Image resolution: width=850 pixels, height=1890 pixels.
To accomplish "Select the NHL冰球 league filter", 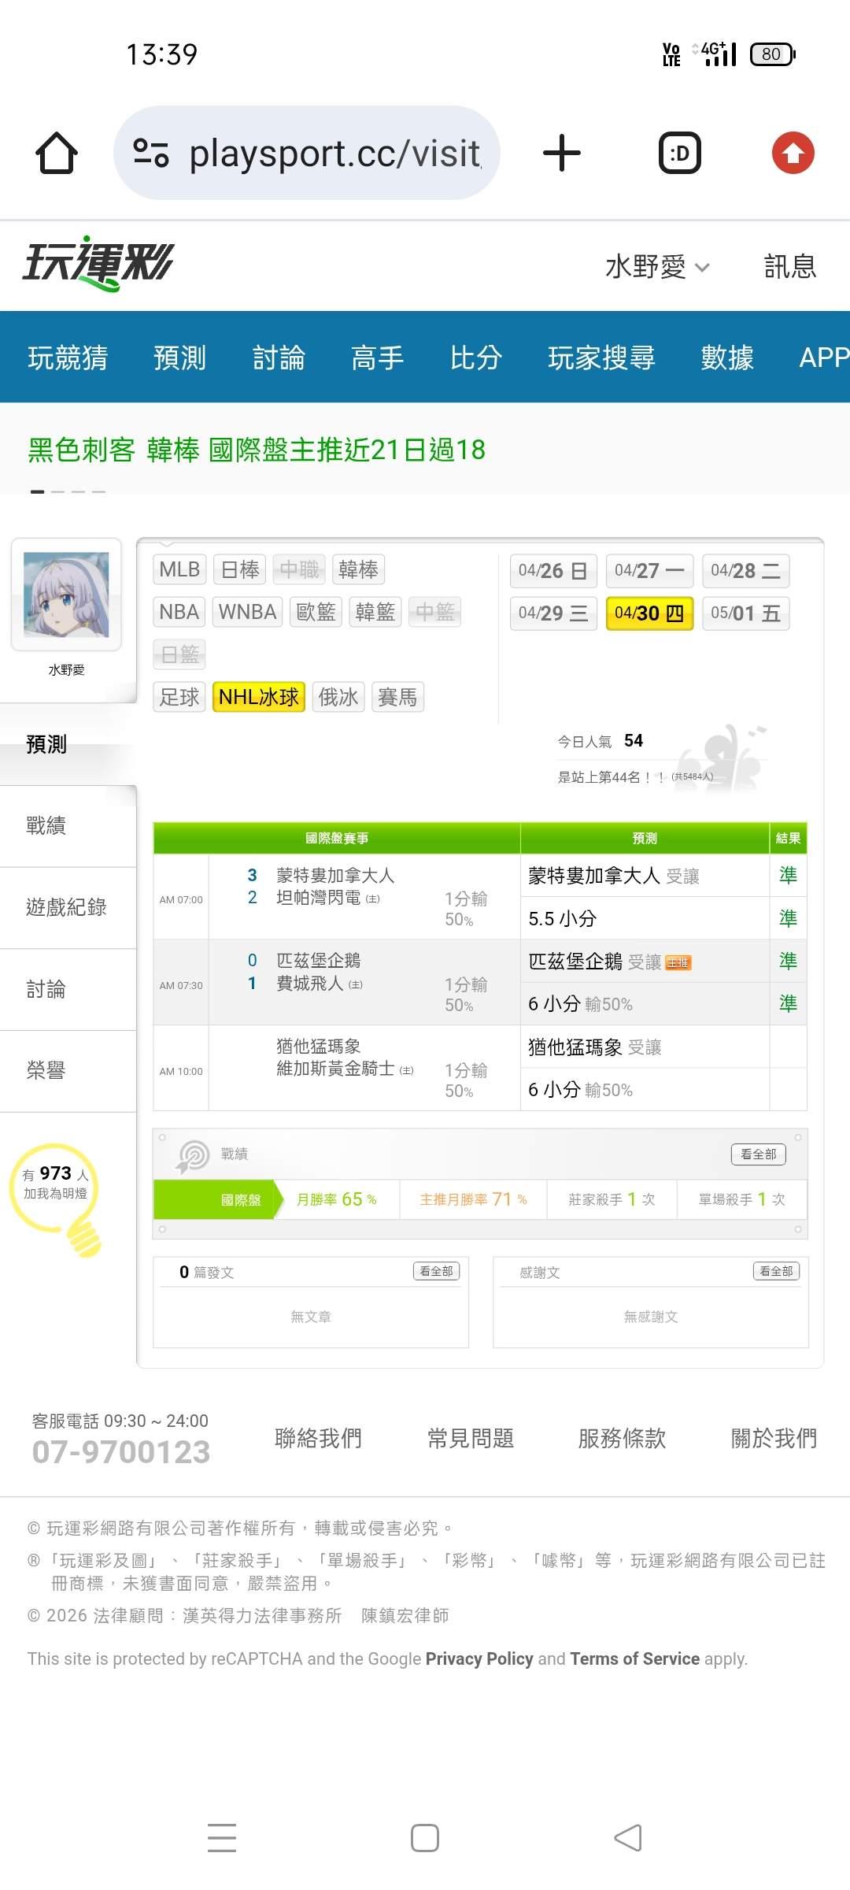I will [258, 697].
